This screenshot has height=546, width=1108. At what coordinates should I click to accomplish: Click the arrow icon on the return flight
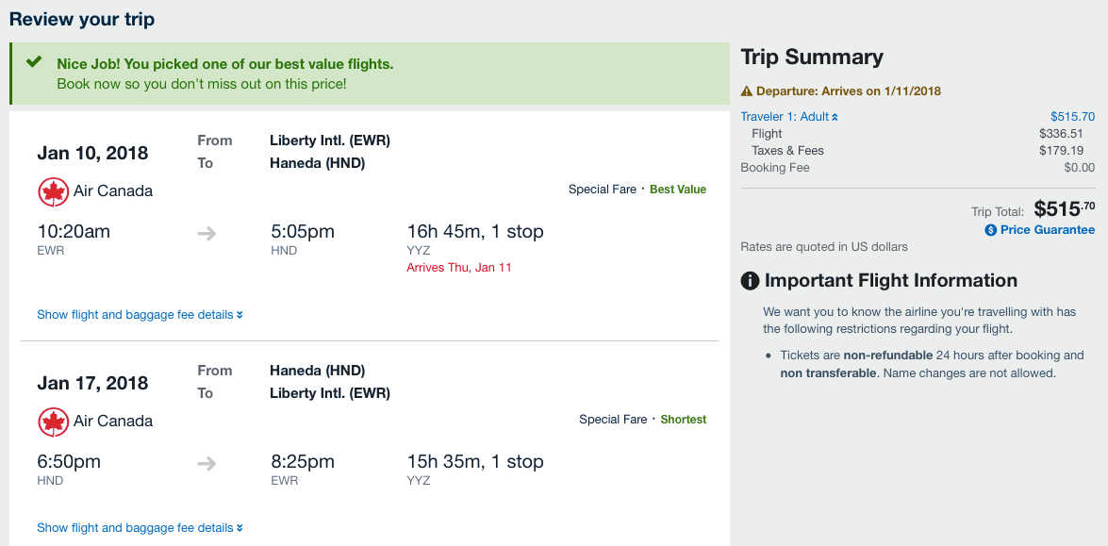[207, 463]
